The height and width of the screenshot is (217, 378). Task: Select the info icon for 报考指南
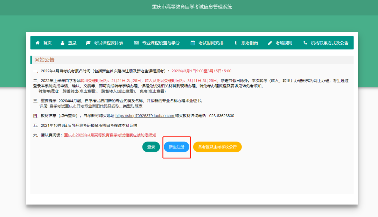(236, 43)
